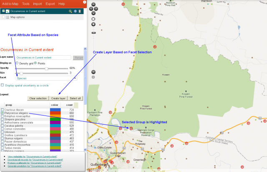Pan the map up with arrow
Viewport: 267px width, 172px height.
pyautogui.click(x=93, y=5)
